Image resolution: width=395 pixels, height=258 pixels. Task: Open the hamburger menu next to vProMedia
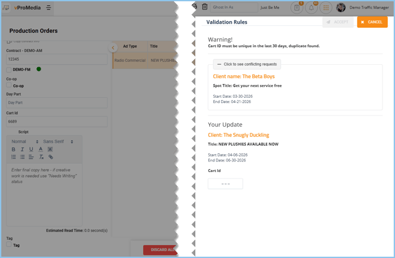[x=48, y=8]
